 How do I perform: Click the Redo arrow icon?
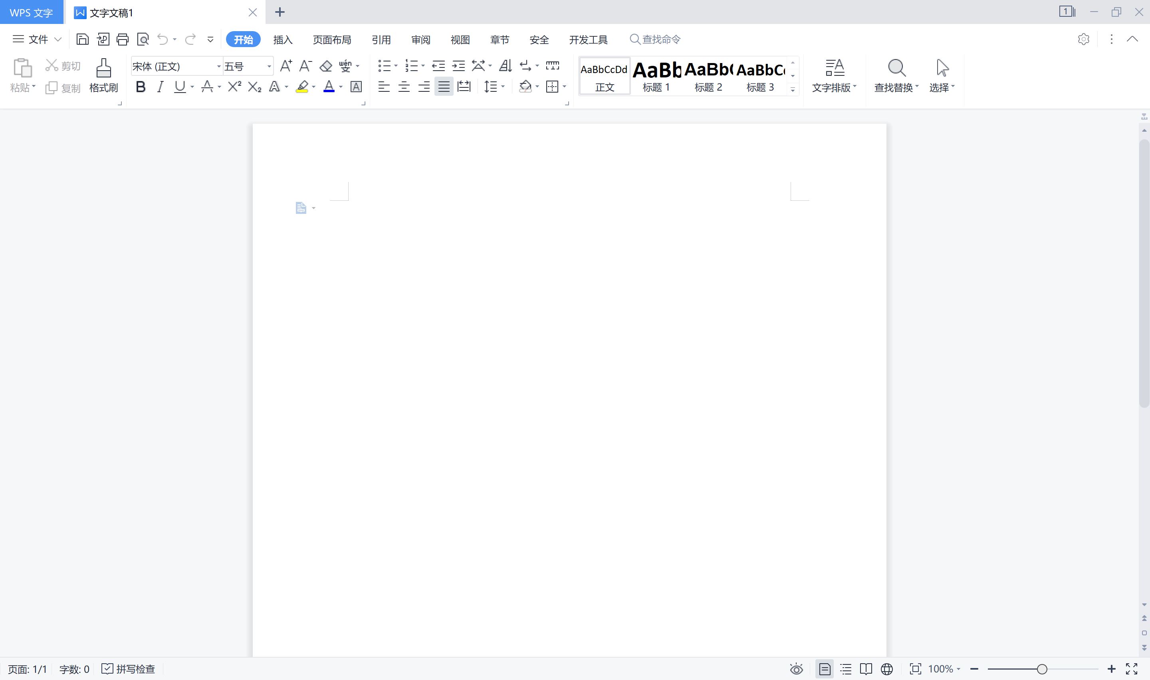click(190, 40)
